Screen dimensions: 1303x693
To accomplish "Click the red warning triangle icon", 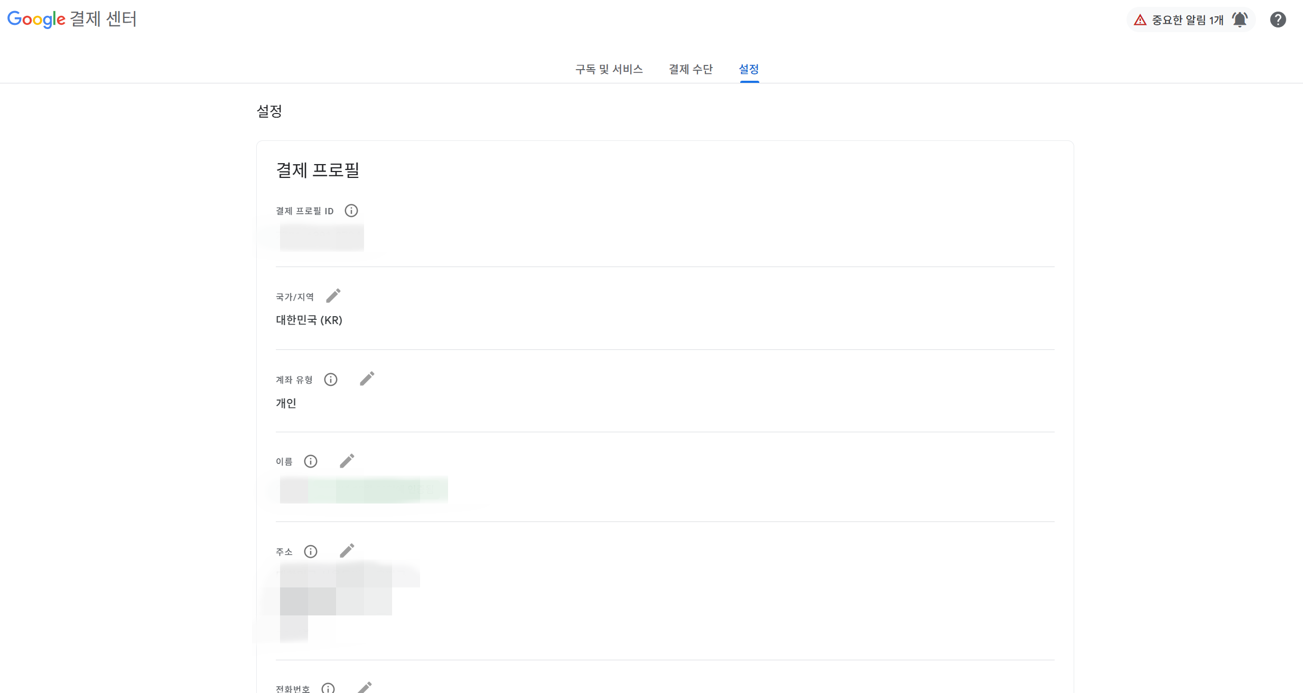I will 1140,20.
